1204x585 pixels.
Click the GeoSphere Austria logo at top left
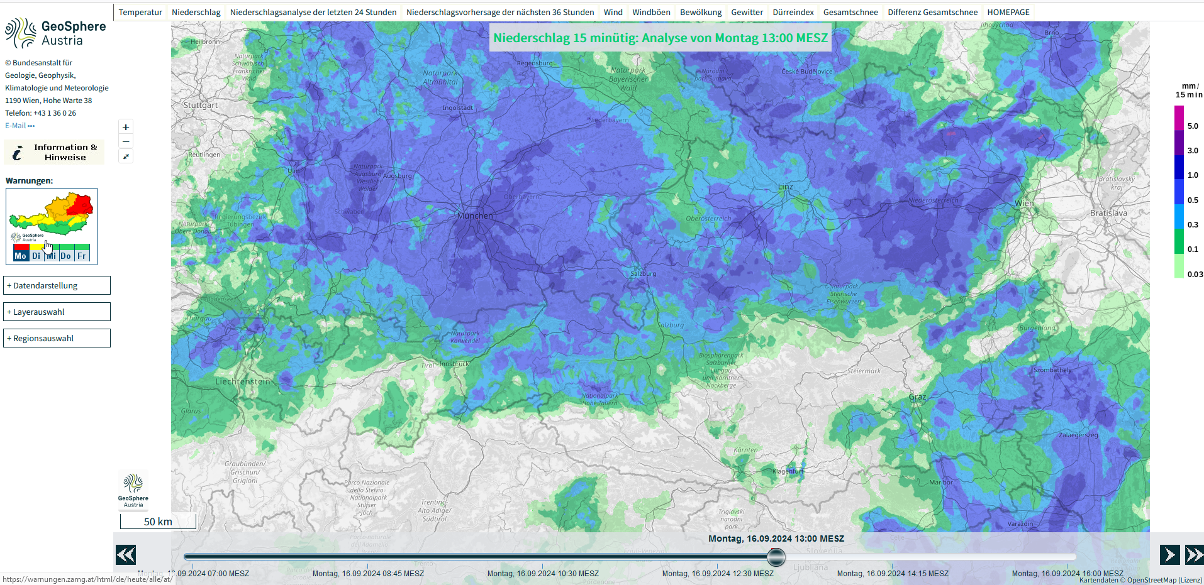tap(55, 33)
